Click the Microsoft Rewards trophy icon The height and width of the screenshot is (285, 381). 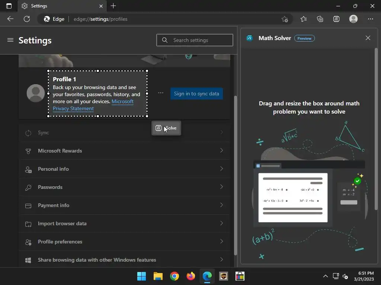(28, 151)
